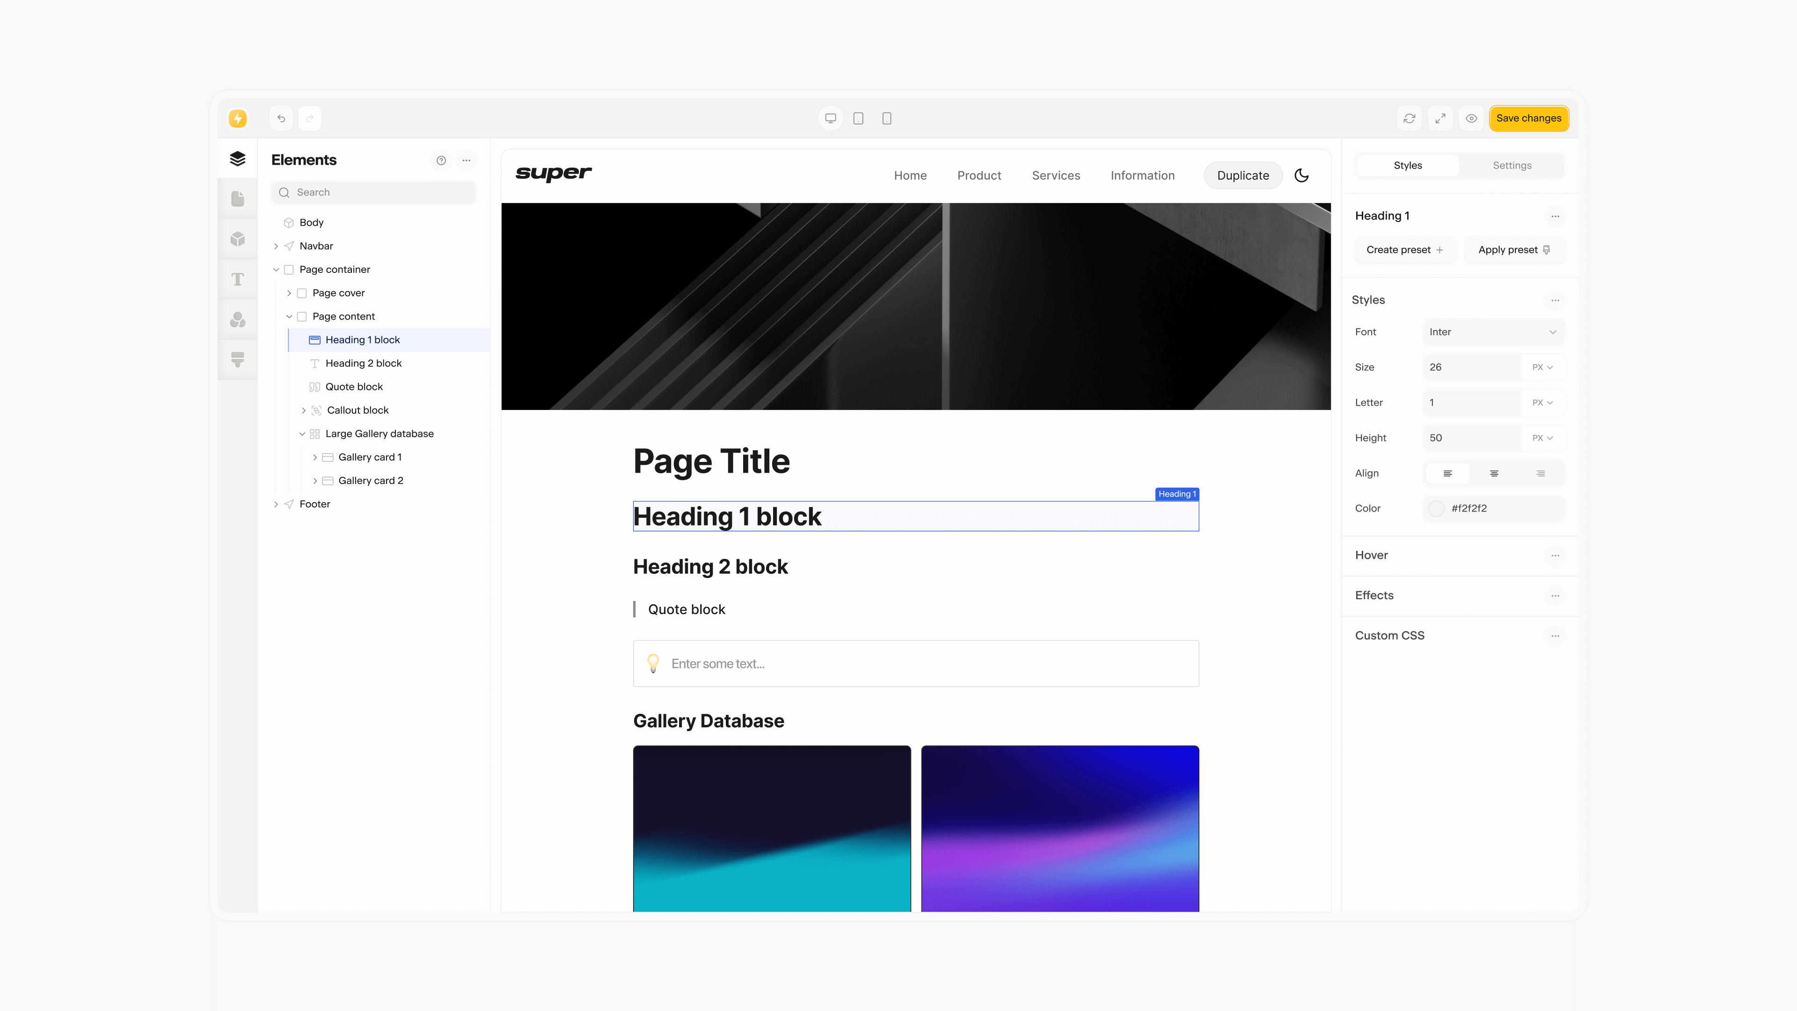
Task: Click the #f2f2f2 color swatch
Action: [x=1437, y=509]
